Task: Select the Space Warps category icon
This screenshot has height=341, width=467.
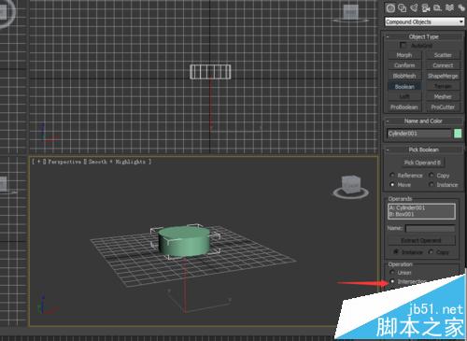Action: [449, 8]
